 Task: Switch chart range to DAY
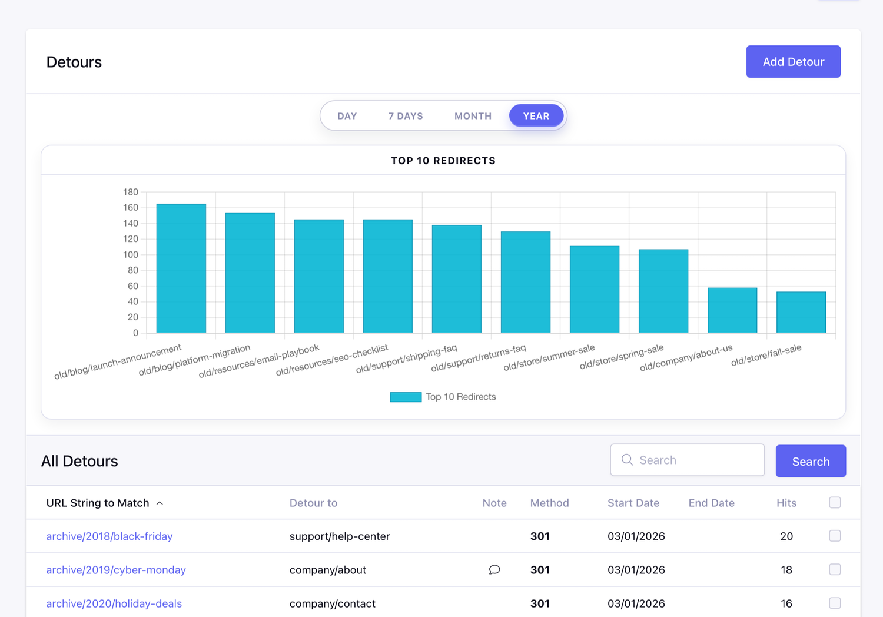(347, 116)
